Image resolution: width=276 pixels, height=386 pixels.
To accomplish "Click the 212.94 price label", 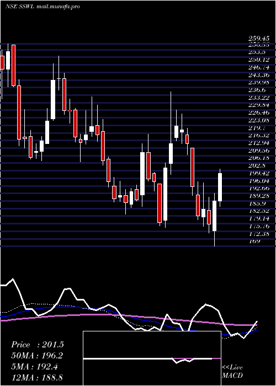I will coord(258,143).
